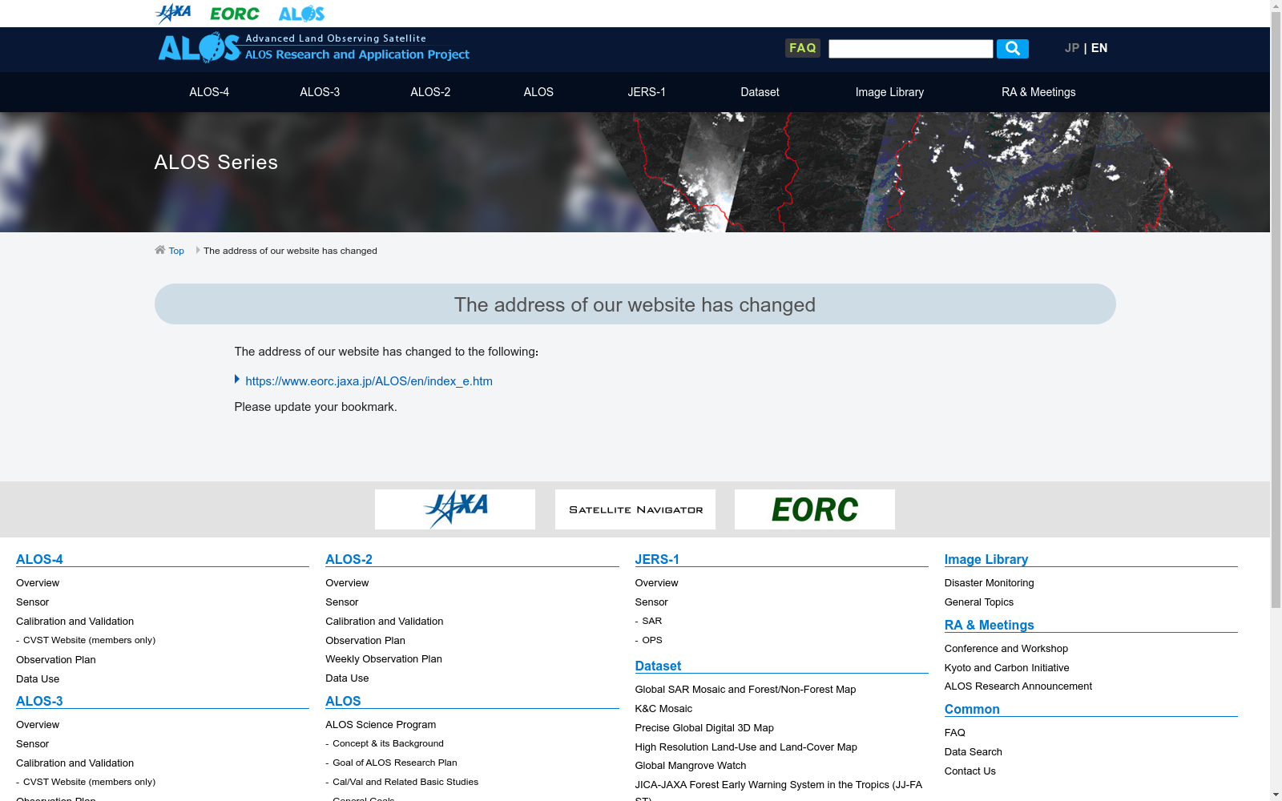Image resolution: width=1282 pixels, height=801 pixels.
Task: Open Data Search footer link
Action: click(x=973, y=751)
